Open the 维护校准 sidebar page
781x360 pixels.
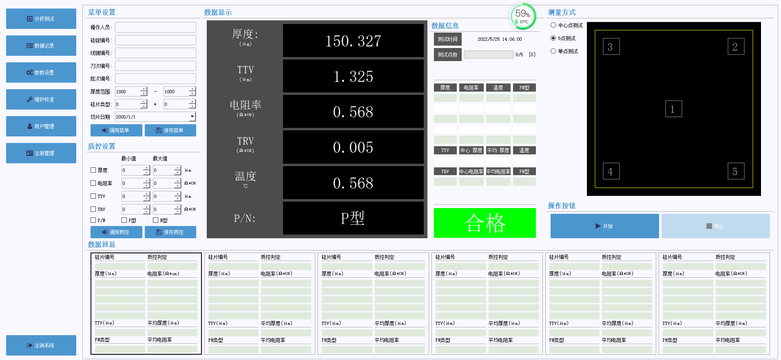41,99
